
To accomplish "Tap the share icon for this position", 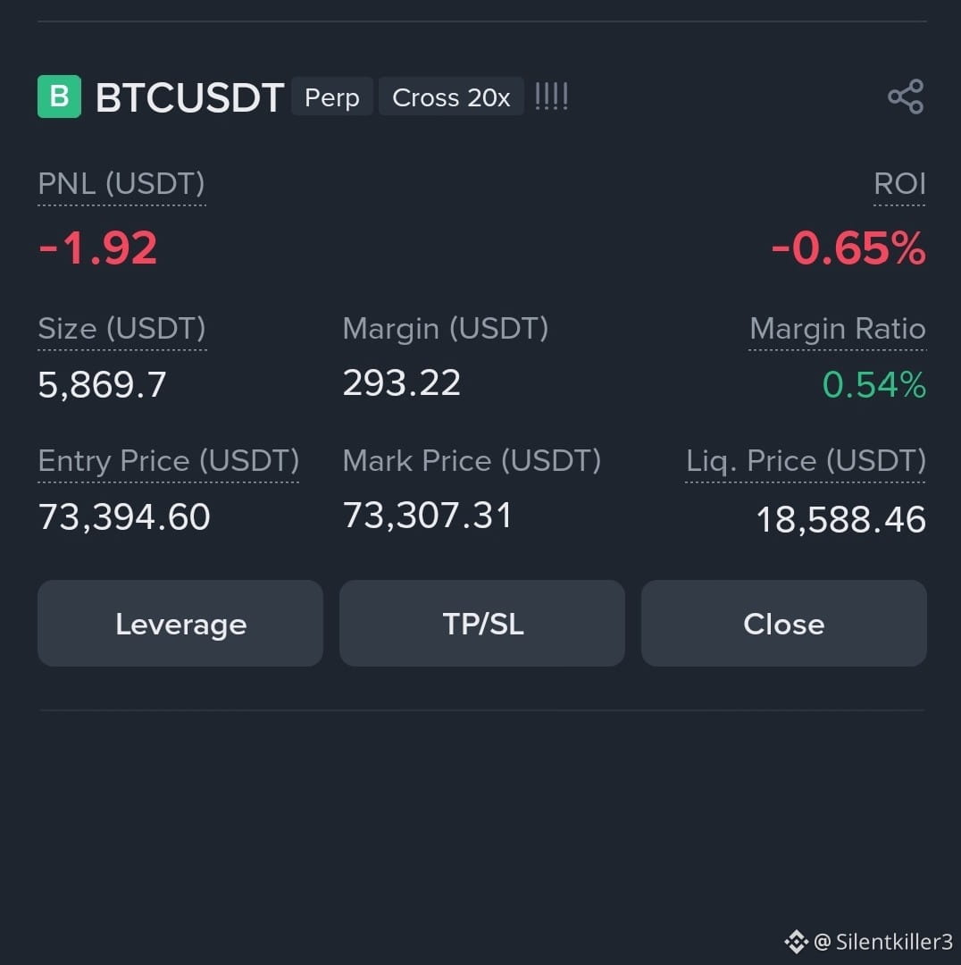I will click(906, 96).
